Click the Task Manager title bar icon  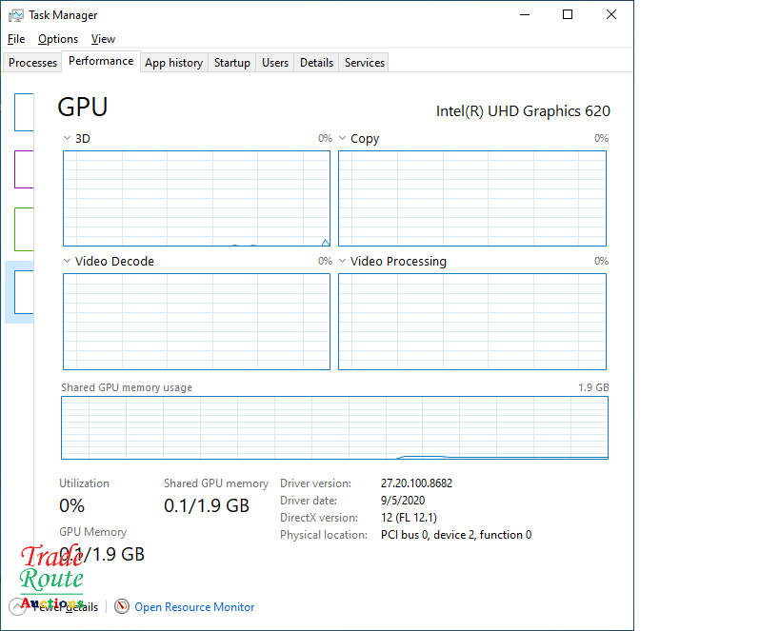[16, 15]
